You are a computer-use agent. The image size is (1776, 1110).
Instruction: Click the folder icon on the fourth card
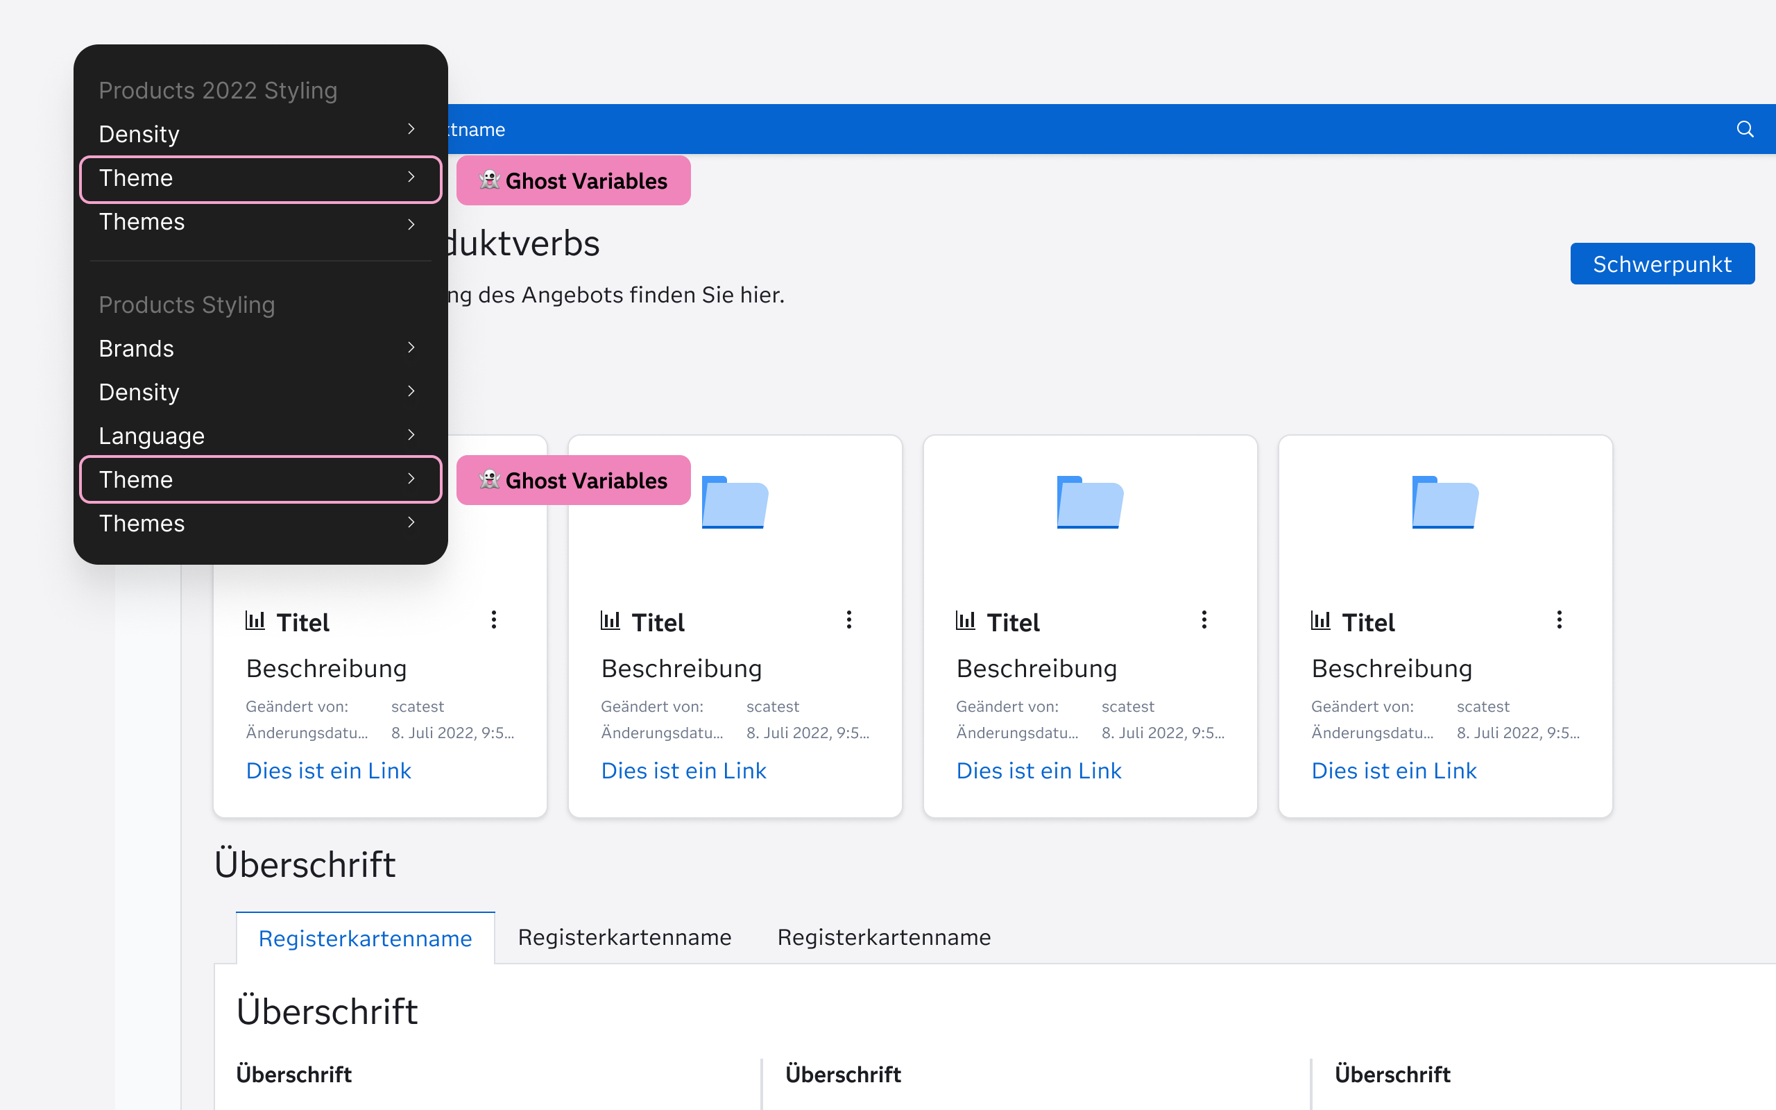1444,503
